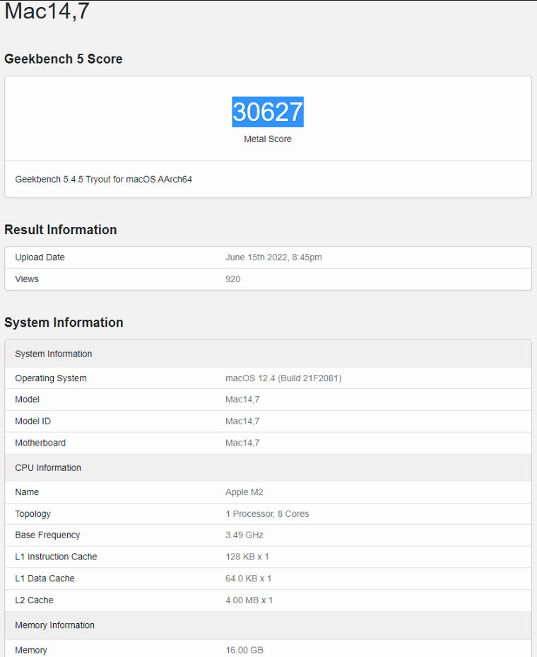Click the Memory label in the bottom row
Image resolution: width=537 pixels, height=657 pixels.
pos(31,650)
